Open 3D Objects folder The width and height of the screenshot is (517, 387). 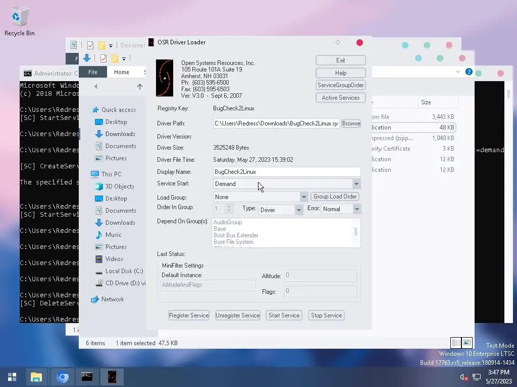coord(115,186)
